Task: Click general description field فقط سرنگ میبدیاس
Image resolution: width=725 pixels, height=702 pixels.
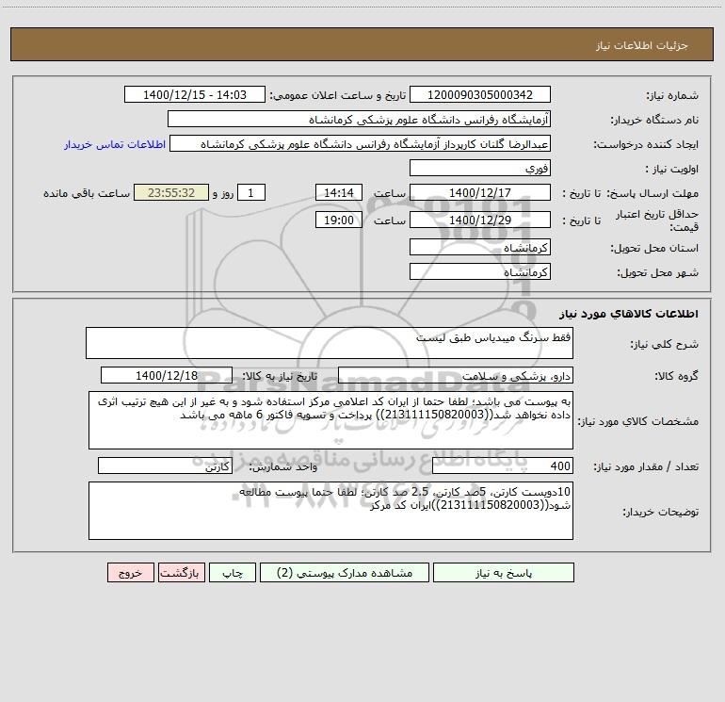Action: (330, 343)
